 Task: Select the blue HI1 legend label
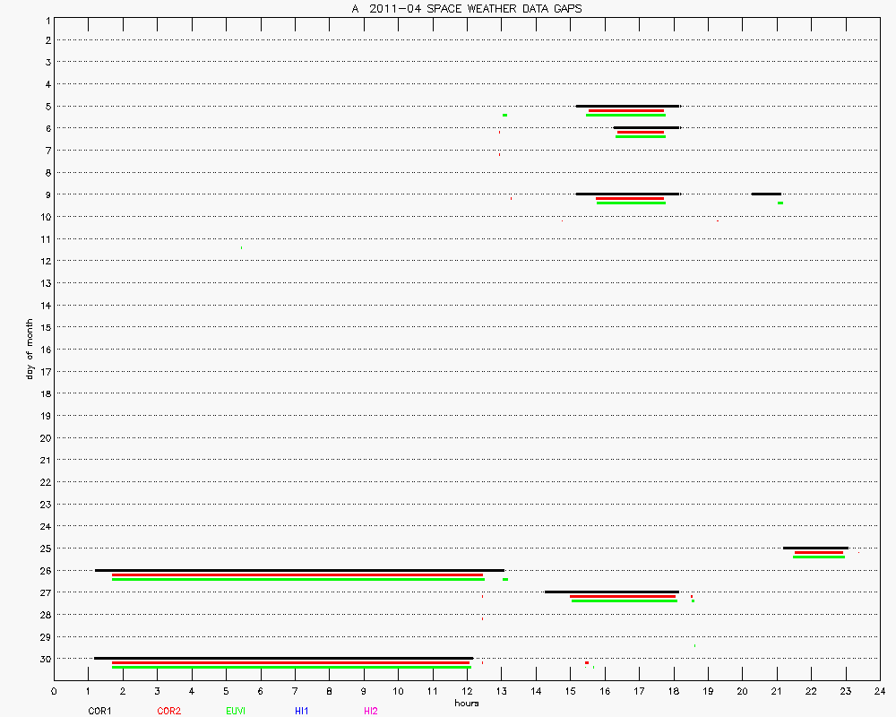tap(302, 711)
